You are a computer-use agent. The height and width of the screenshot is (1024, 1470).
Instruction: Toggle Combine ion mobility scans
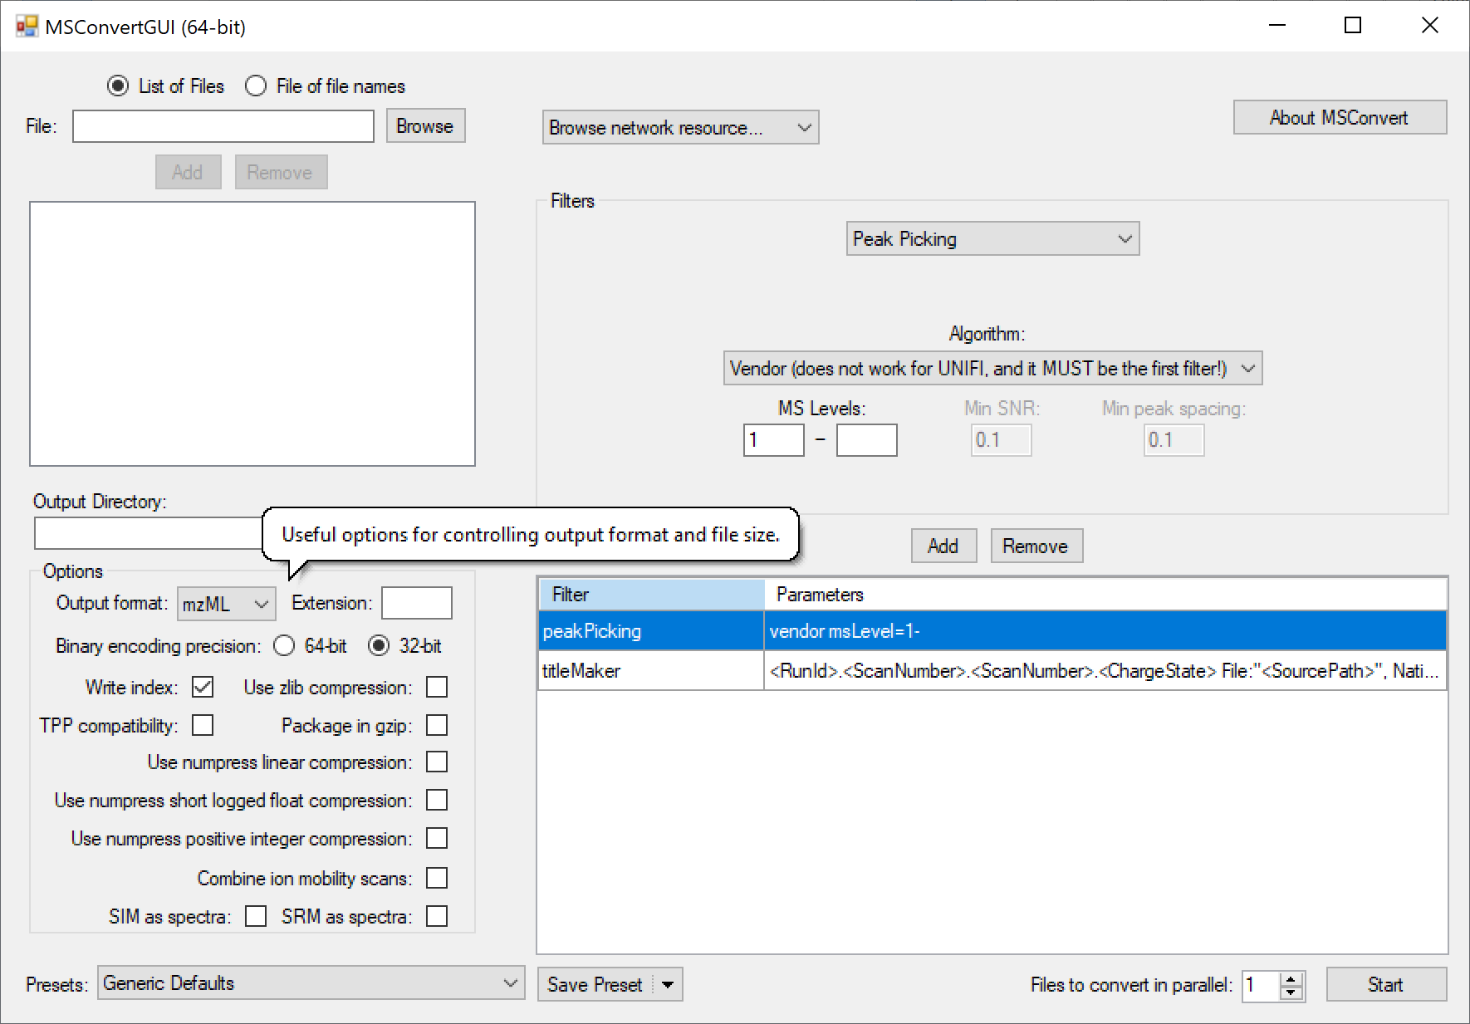click(437, 878)
